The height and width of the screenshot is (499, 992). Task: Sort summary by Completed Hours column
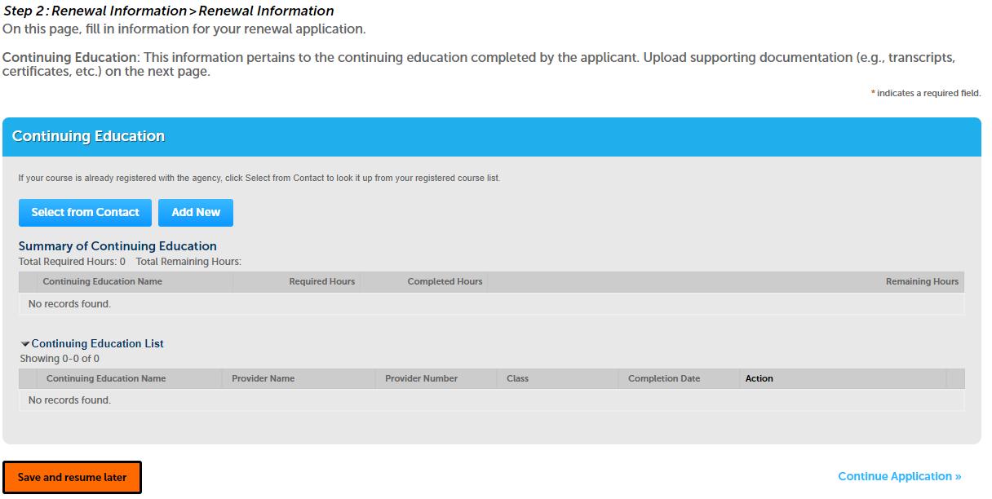pyautogui.click(x=445, y=281)
